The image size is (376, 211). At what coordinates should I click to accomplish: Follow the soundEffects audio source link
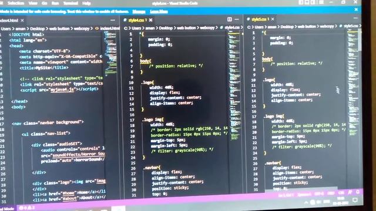click(79, 155)
